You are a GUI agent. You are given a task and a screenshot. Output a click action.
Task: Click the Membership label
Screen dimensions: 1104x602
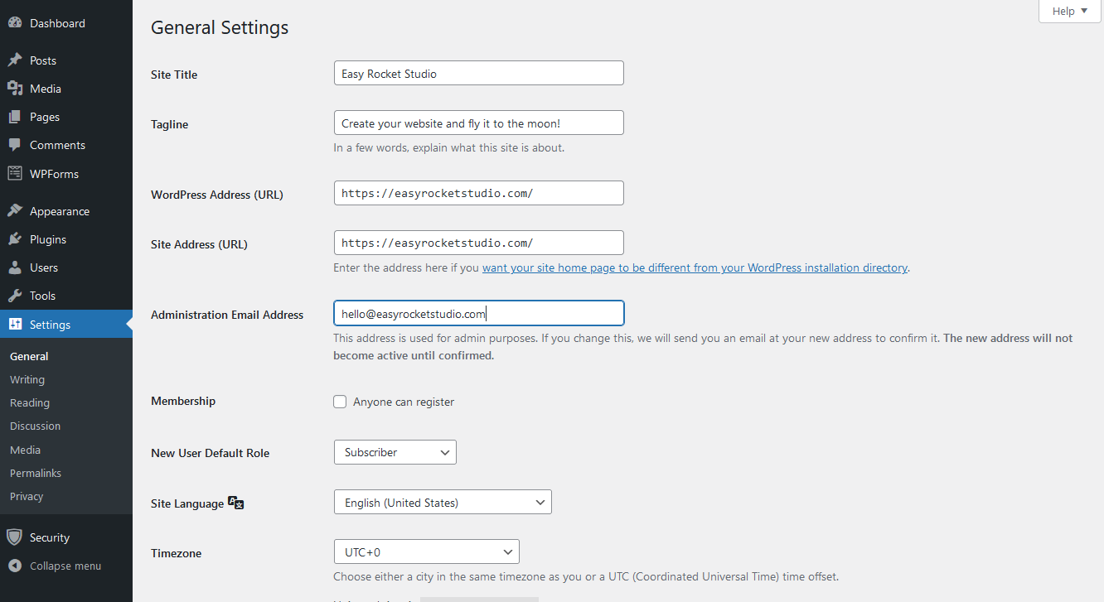[183, 401]
